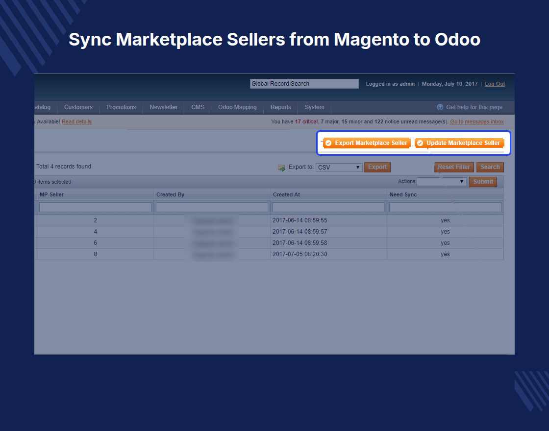Screen dimensions: 549x431
Task: Click the MP Seller filter field
Action: coord(95,207)
